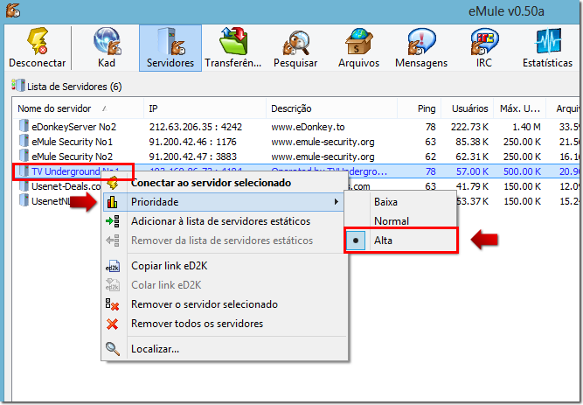
Task: Click IP 91.200.42.46 : 1176
Action: click(x=192, y=142)
